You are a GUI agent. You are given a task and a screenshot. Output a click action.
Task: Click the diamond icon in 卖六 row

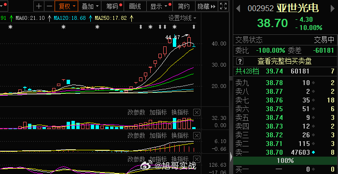pos(313,109)
